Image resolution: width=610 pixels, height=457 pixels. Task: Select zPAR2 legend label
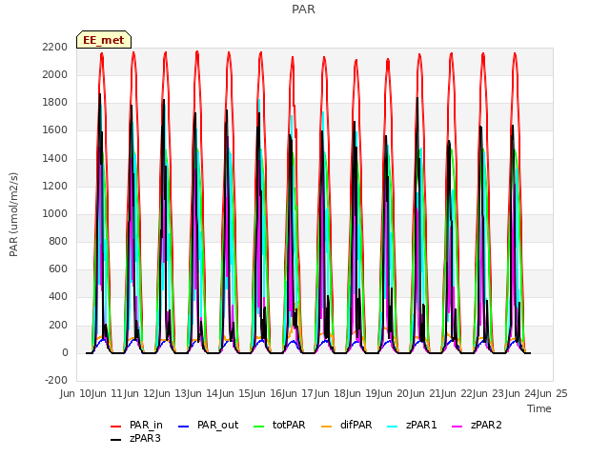[486, 426]
